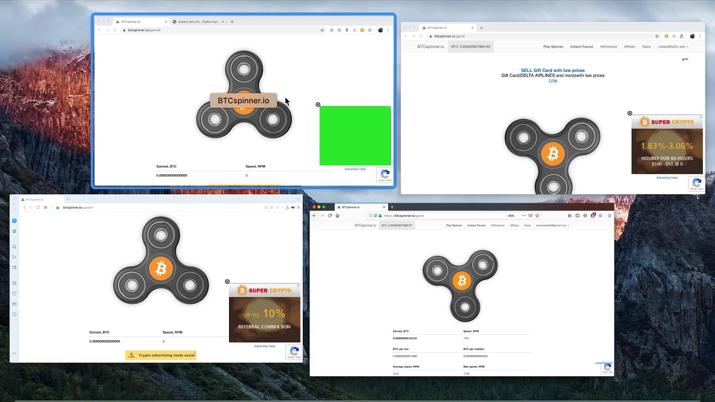The image size is (715, 402).
Task: Click the orange Bitcoin extension icon in top-left Chrome
Action: point(362,30)
